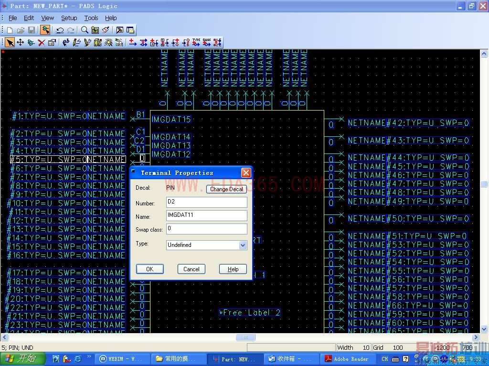Click the starburst wizard icon
Image resolution: width=489 pixels, height=366 pixels.
[108, 42]
